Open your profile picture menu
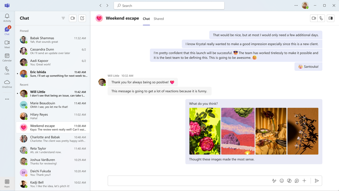The width and height of the screenshot is (339, 191). 305,5
